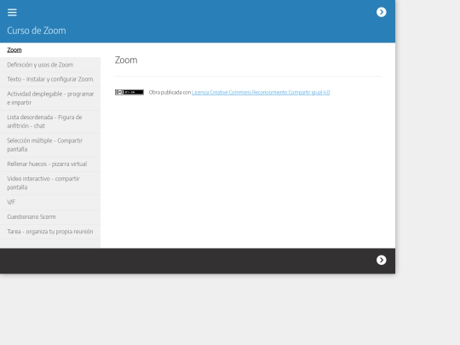Go to next page via top arrow
Screen dimensions: 460x345
[x=381, y=12]
